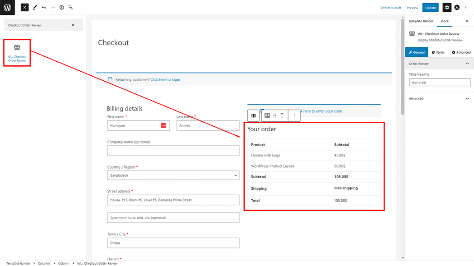Open the editor Options three-dot menu
The width and height of the screenshot is (474, 266).
[466, 8]
